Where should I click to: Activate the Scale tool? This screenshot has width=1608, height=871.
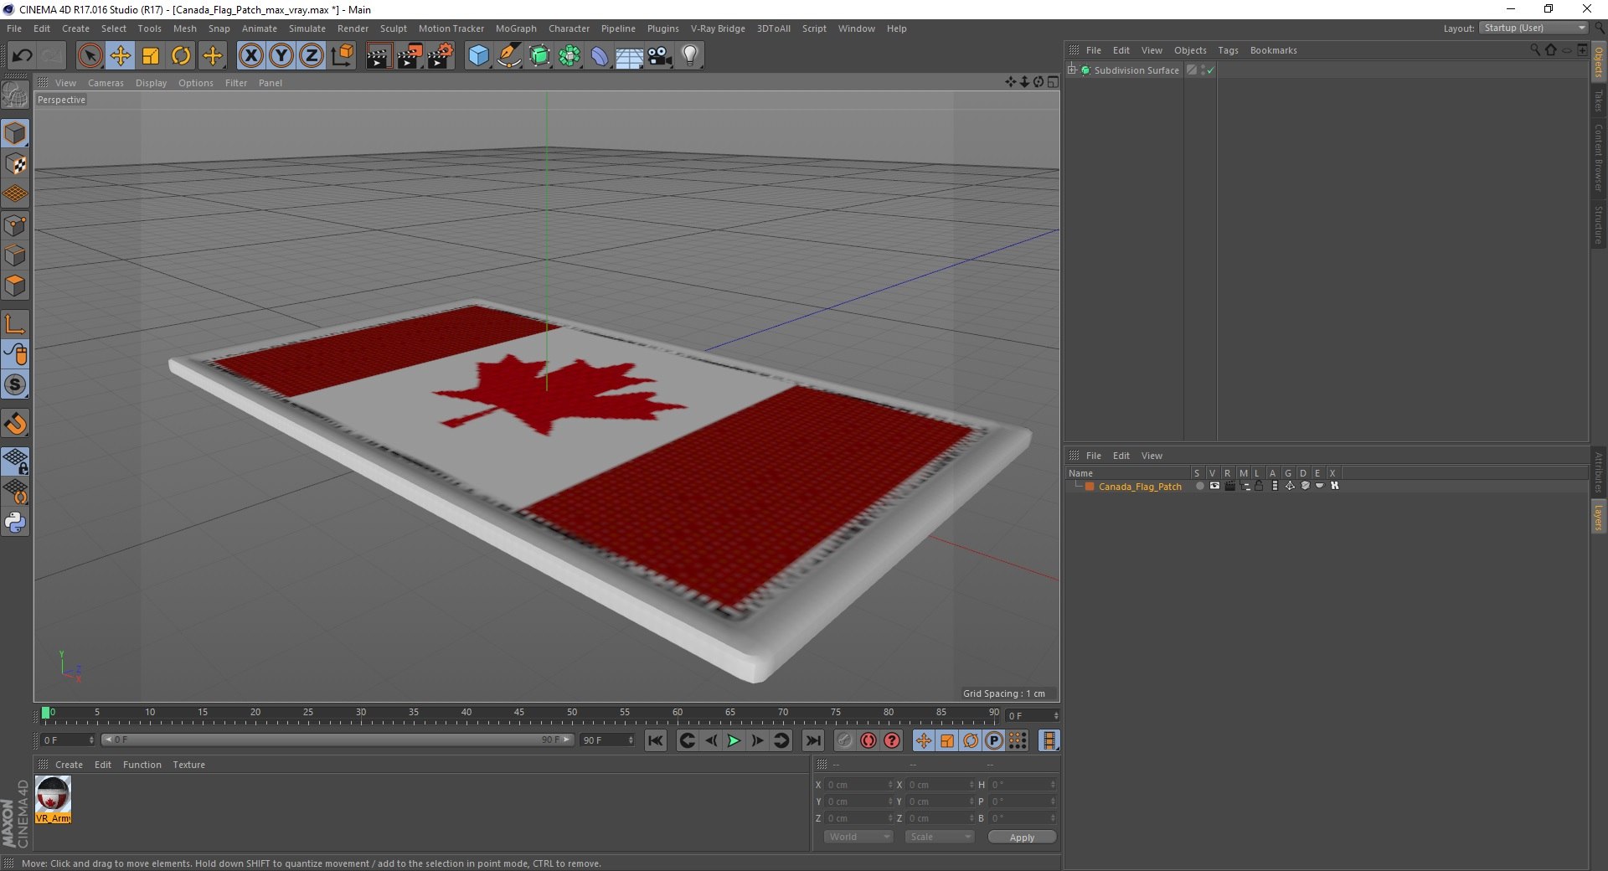click(x=151, y=56)
